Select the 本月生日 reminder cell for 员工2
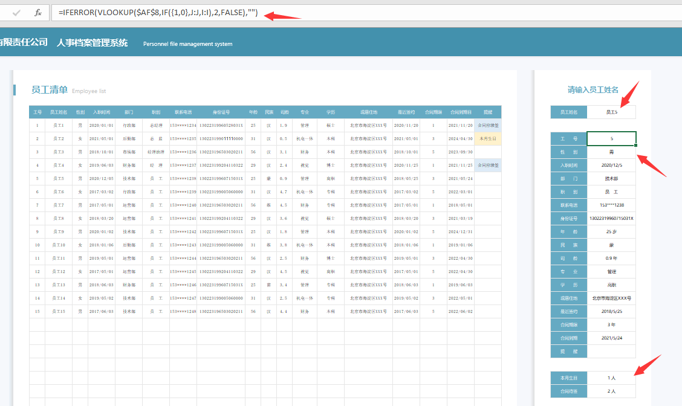The image size is (682, 406). click(488, 139)
